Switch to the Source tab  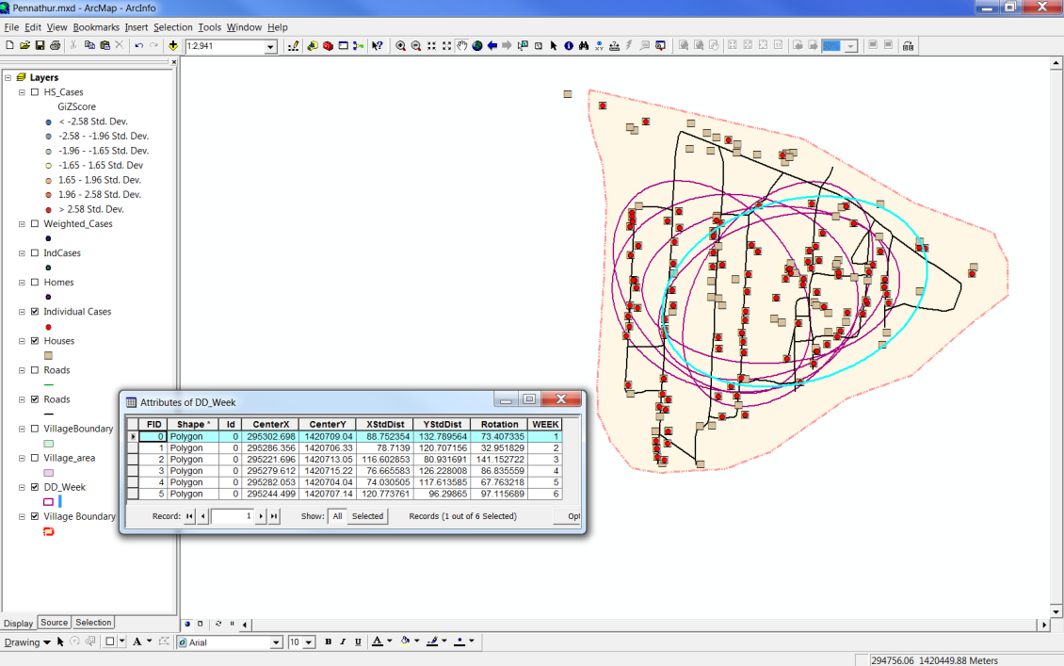point(54,623)
